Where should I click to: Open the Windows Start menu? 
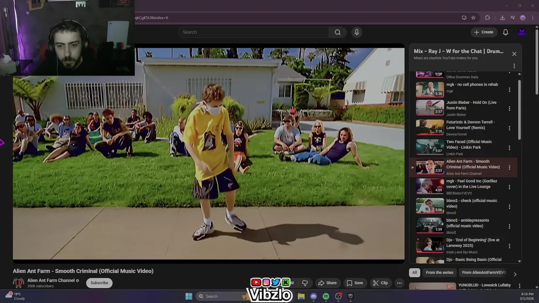click(x=189, y=296)
